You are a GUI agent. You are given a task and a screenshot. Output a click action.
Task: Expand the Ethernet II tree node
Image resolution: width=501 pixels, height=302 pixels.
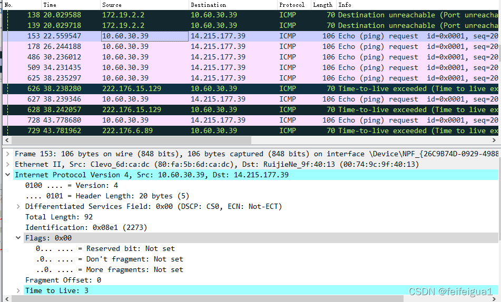tap(8, 164)
